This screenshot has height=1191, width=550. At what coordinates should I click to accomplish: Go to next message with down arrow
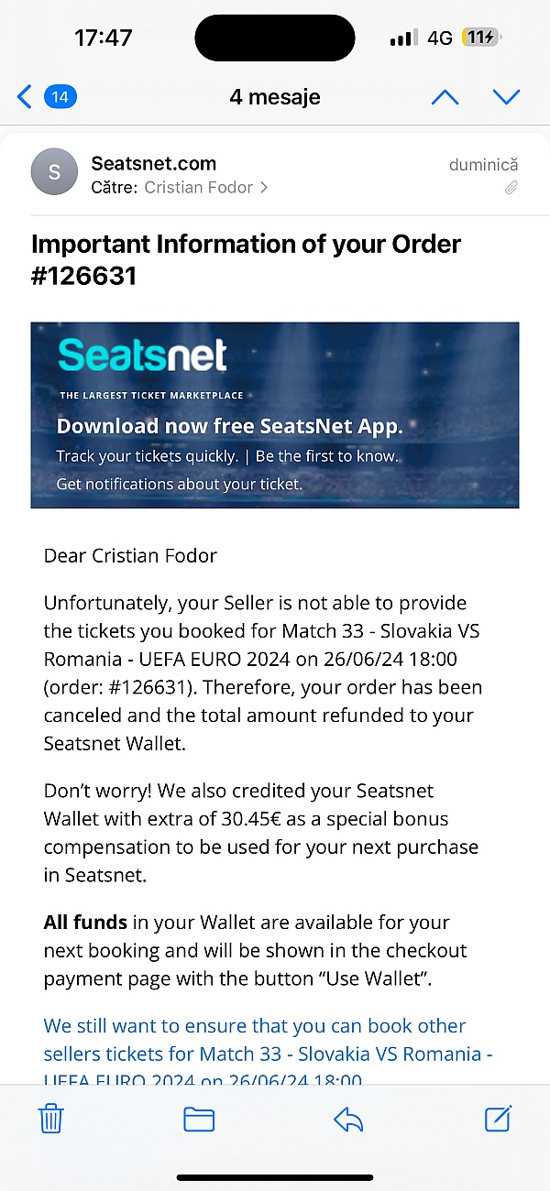click(506, 96)
